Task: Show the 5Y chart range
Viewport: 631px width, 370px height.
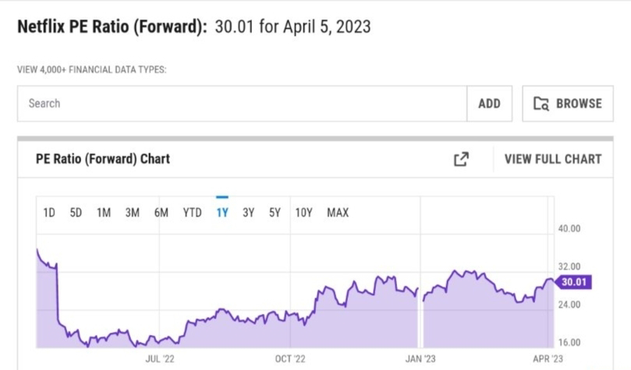Action: click(x=275, y=213)
